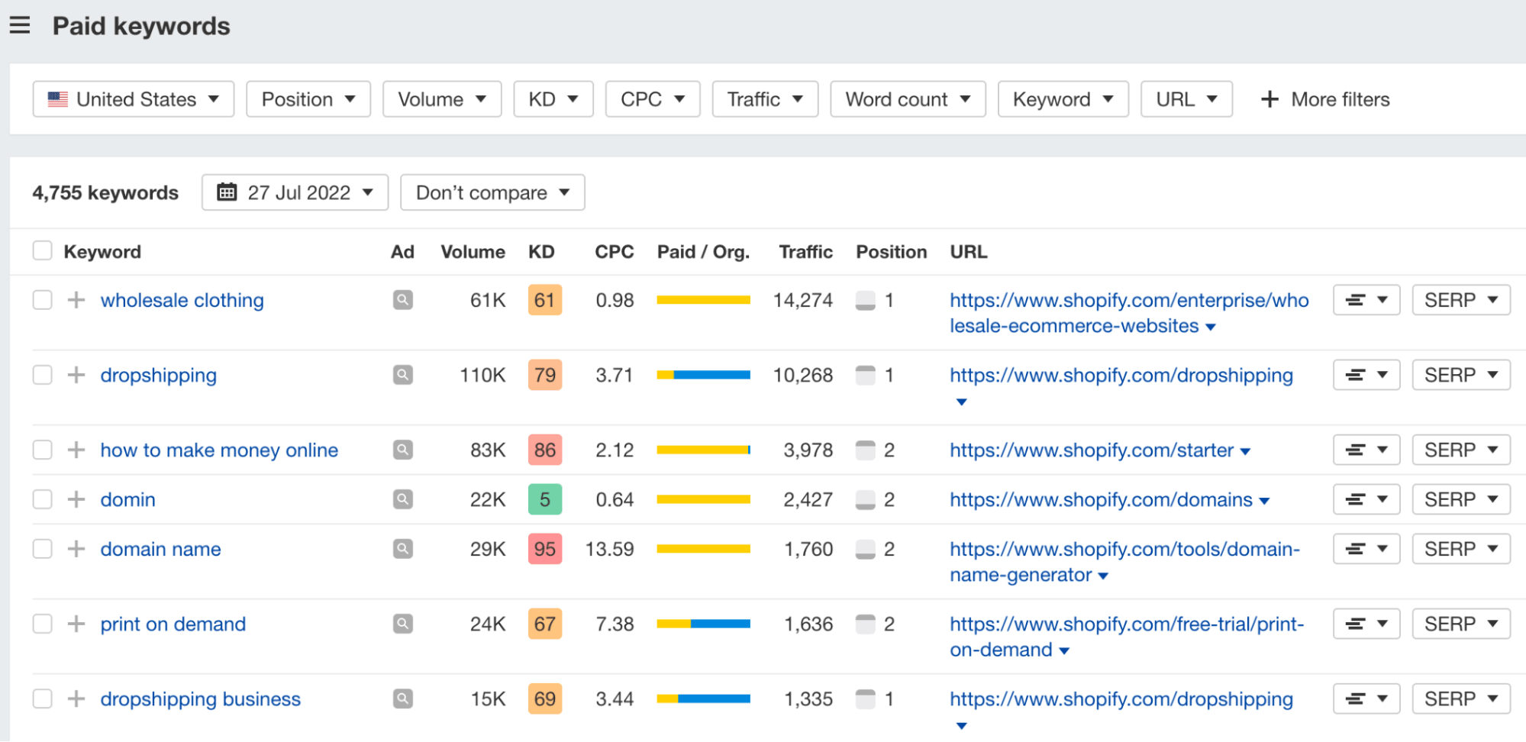Sort by KD column header

(541, 252)
